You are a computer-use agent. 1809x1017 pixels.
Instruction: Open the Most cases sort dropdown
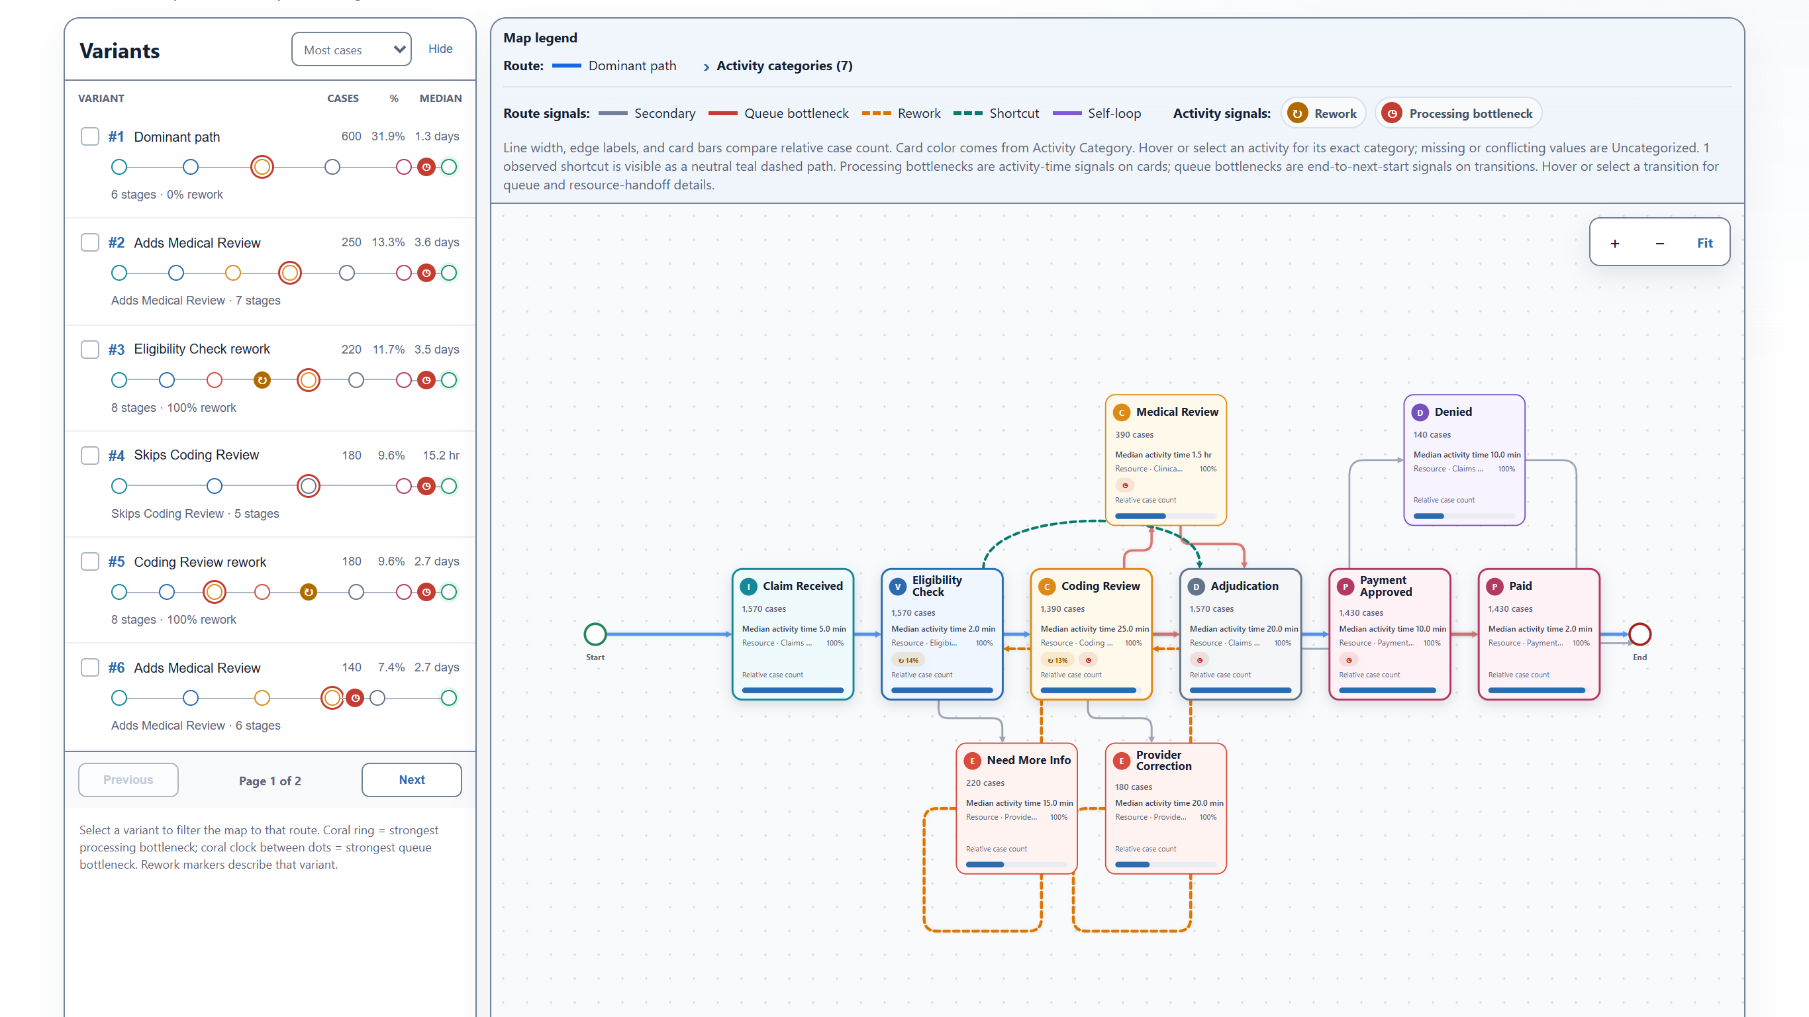(351, 49)
